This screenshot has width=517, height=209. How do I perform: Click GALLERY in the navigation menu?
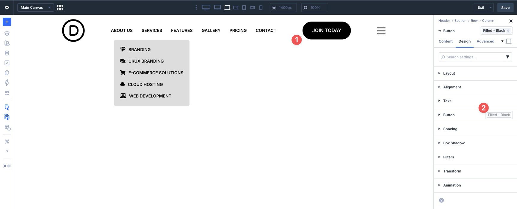tap(211, 31)
